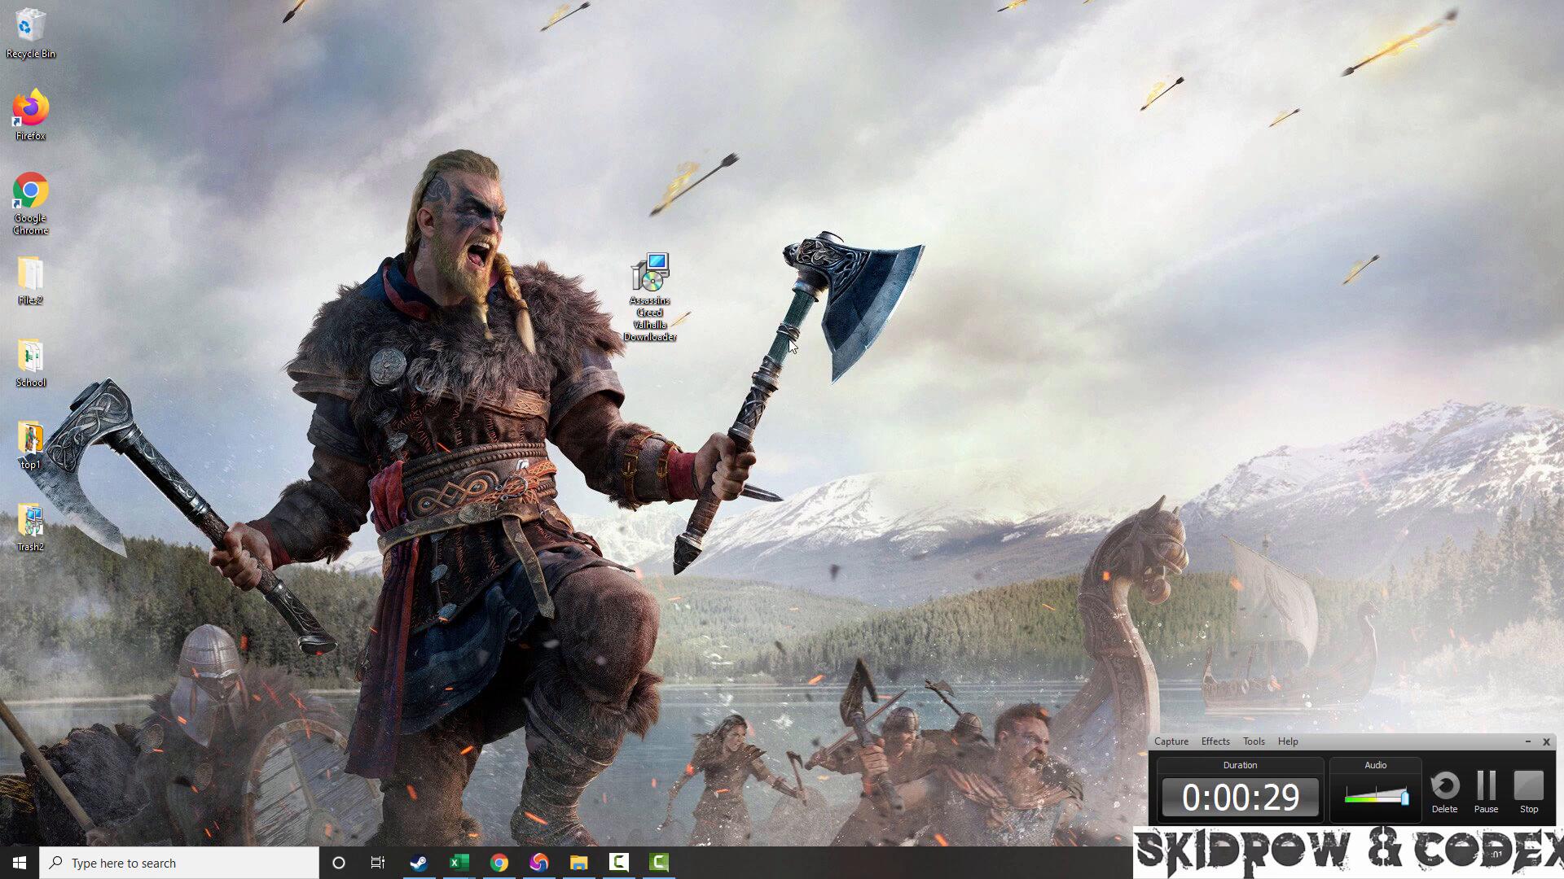Select the School folder icon
The height and width of the screenshot is (879, 1564).
[30, 358]
